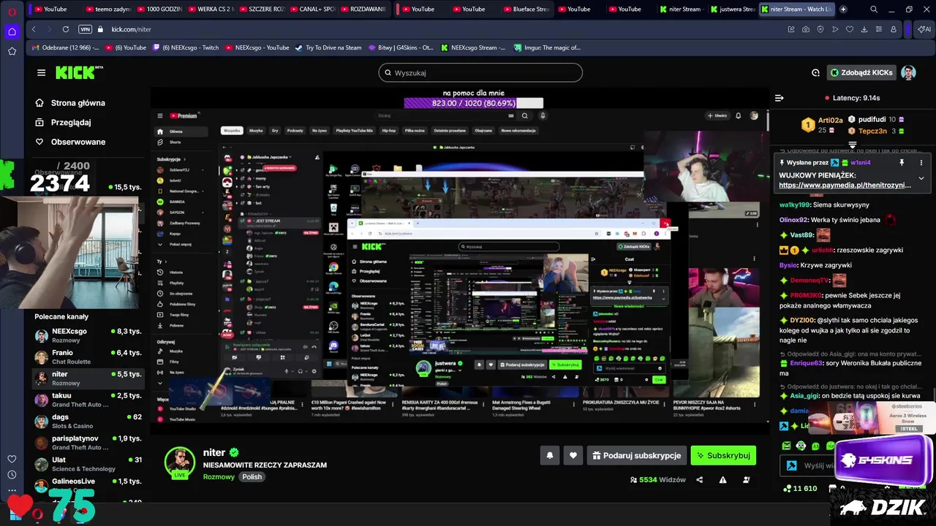Reply target user wa1ky199 in chat
This screenshot has width=936, height=526.
(x=793, y=205)
